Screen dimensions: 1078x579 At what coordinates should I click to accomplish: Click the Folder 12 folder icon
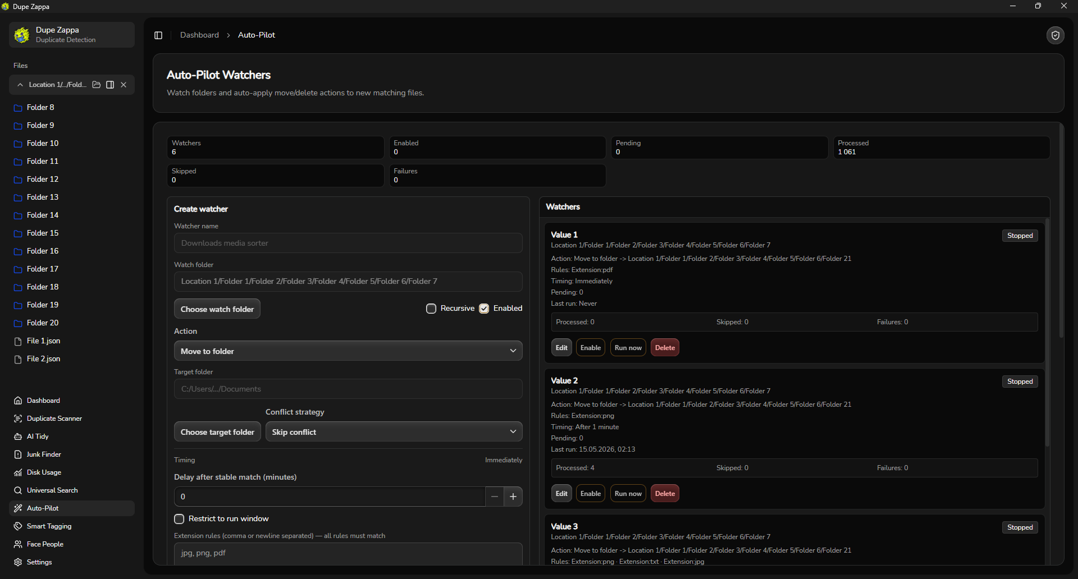pyautogui.click(x=18, y=180)
